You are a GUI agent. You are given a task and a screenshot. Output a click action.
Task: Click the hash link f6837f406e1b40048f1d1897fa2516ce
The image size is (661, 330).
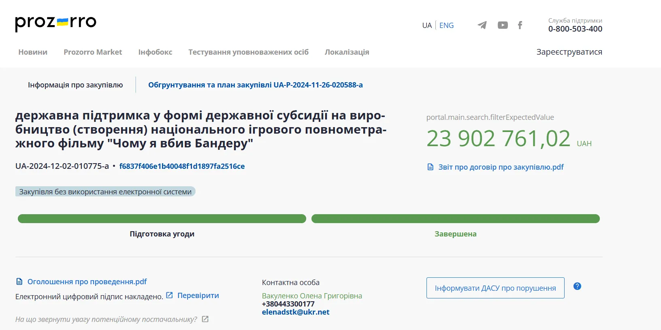(182, 166)
